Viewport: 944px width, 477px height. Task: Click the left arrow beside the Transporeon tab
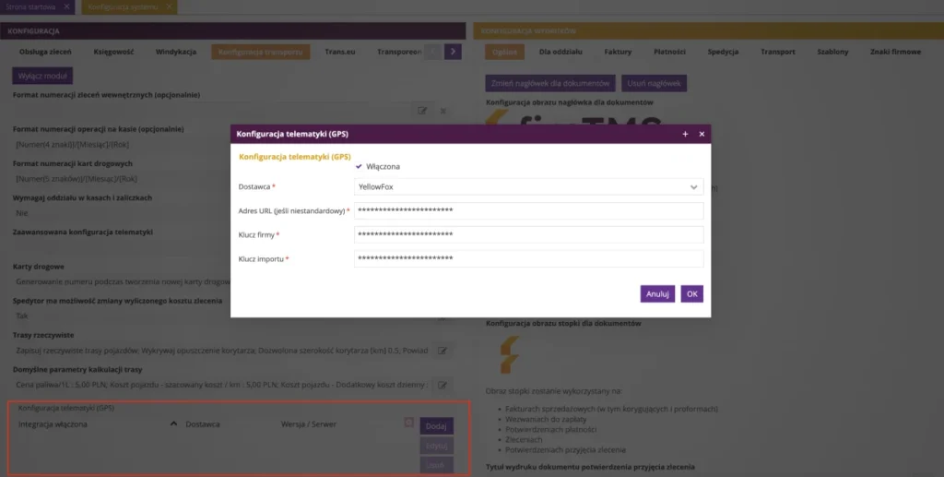[432, 52]
